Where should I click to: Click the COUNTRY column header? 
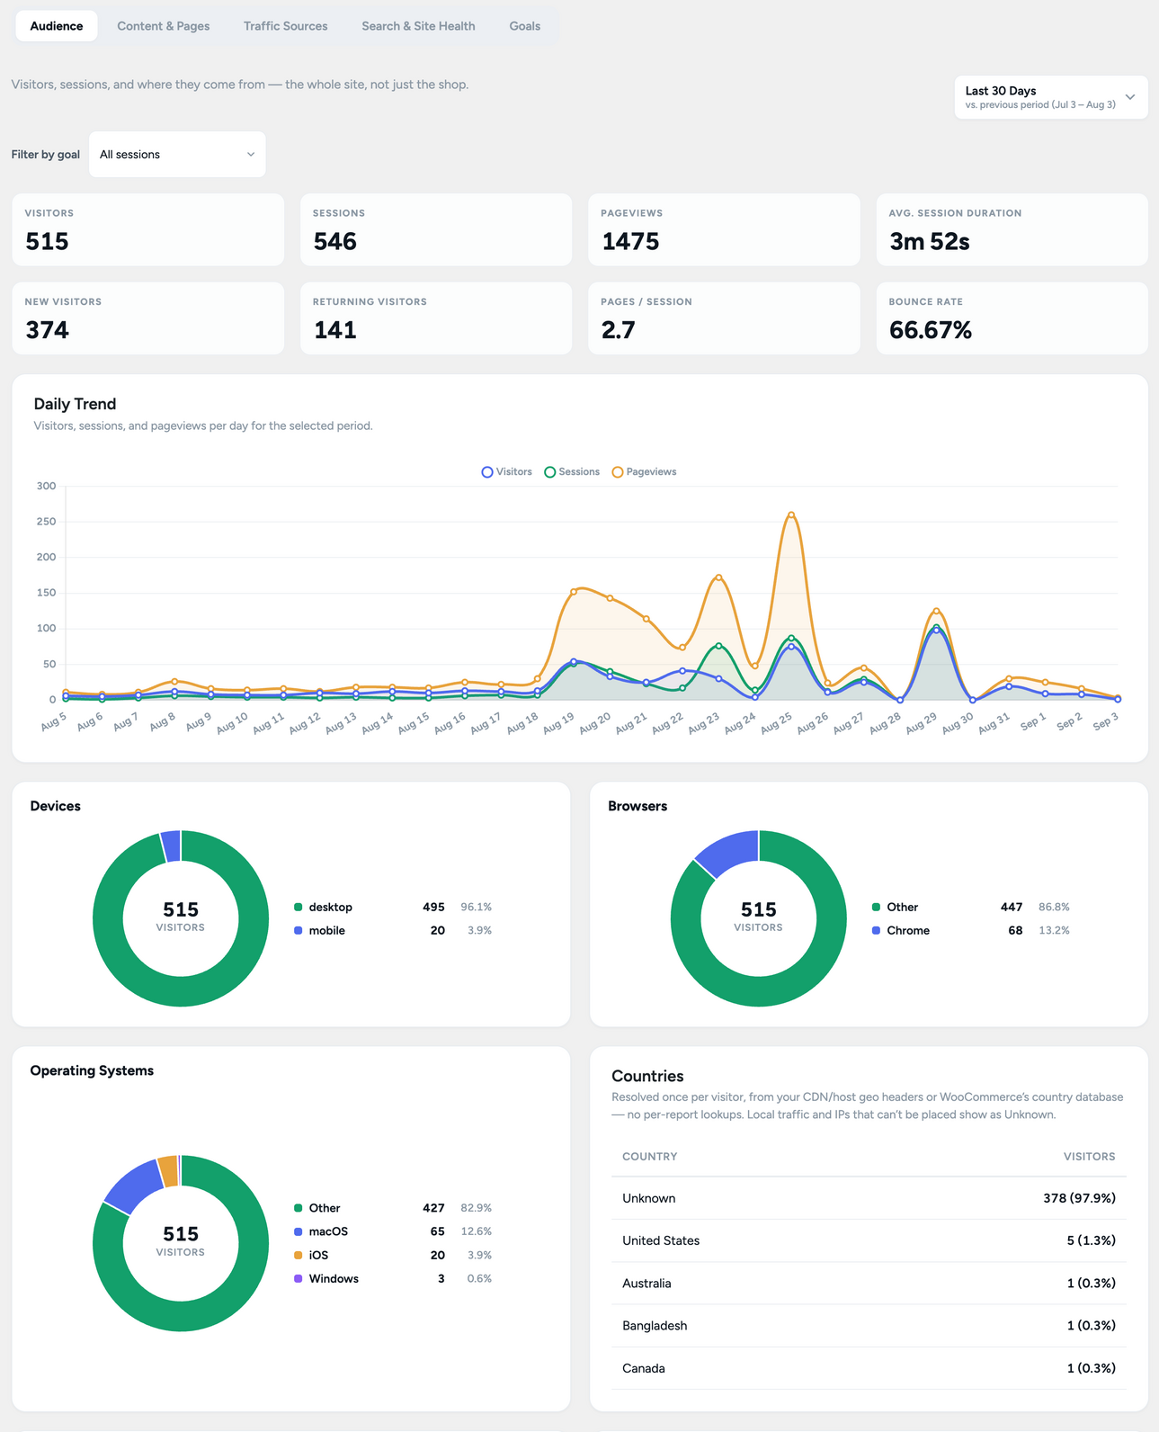(650, 1157)
